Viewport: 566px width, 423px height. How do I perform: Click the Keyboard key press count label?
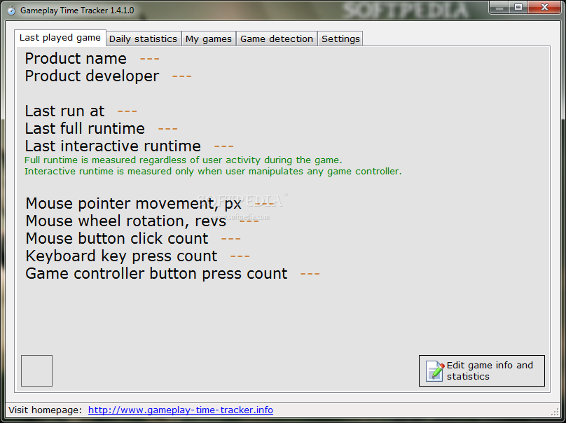pos(122,256)
